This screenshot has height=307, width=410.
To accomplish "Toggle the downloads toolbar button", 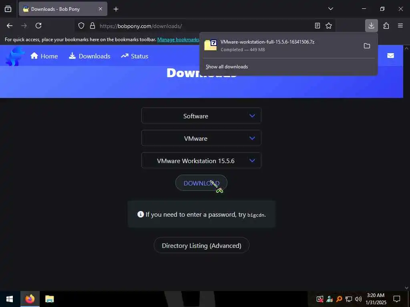I will [x=371, y=26].
